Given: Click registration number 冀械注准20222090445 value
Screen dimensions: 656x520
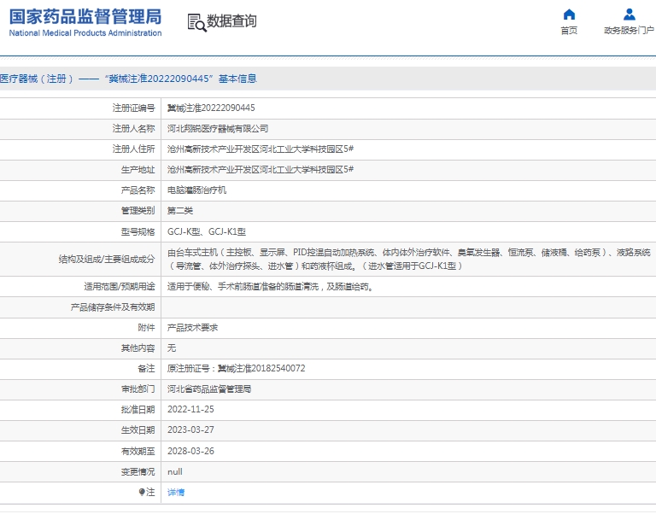Looking at the screenshot, I should [211, 108].
